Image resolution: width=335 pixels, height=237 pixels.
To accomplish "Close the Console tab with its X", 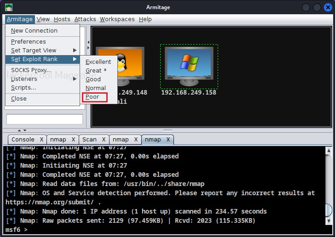I will point(41,140).
